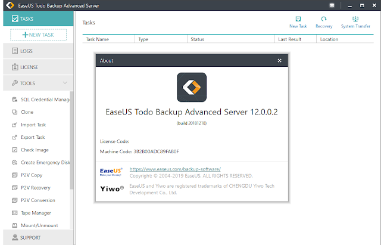Click the New Task toolbar icon
381x245 pixels.
pyautogui.click(x=298, y=18)
